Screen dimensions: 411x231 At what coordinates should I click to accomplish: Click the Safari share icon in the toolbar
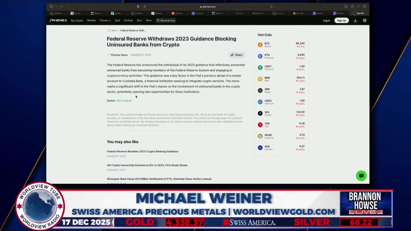pos(352,6)
